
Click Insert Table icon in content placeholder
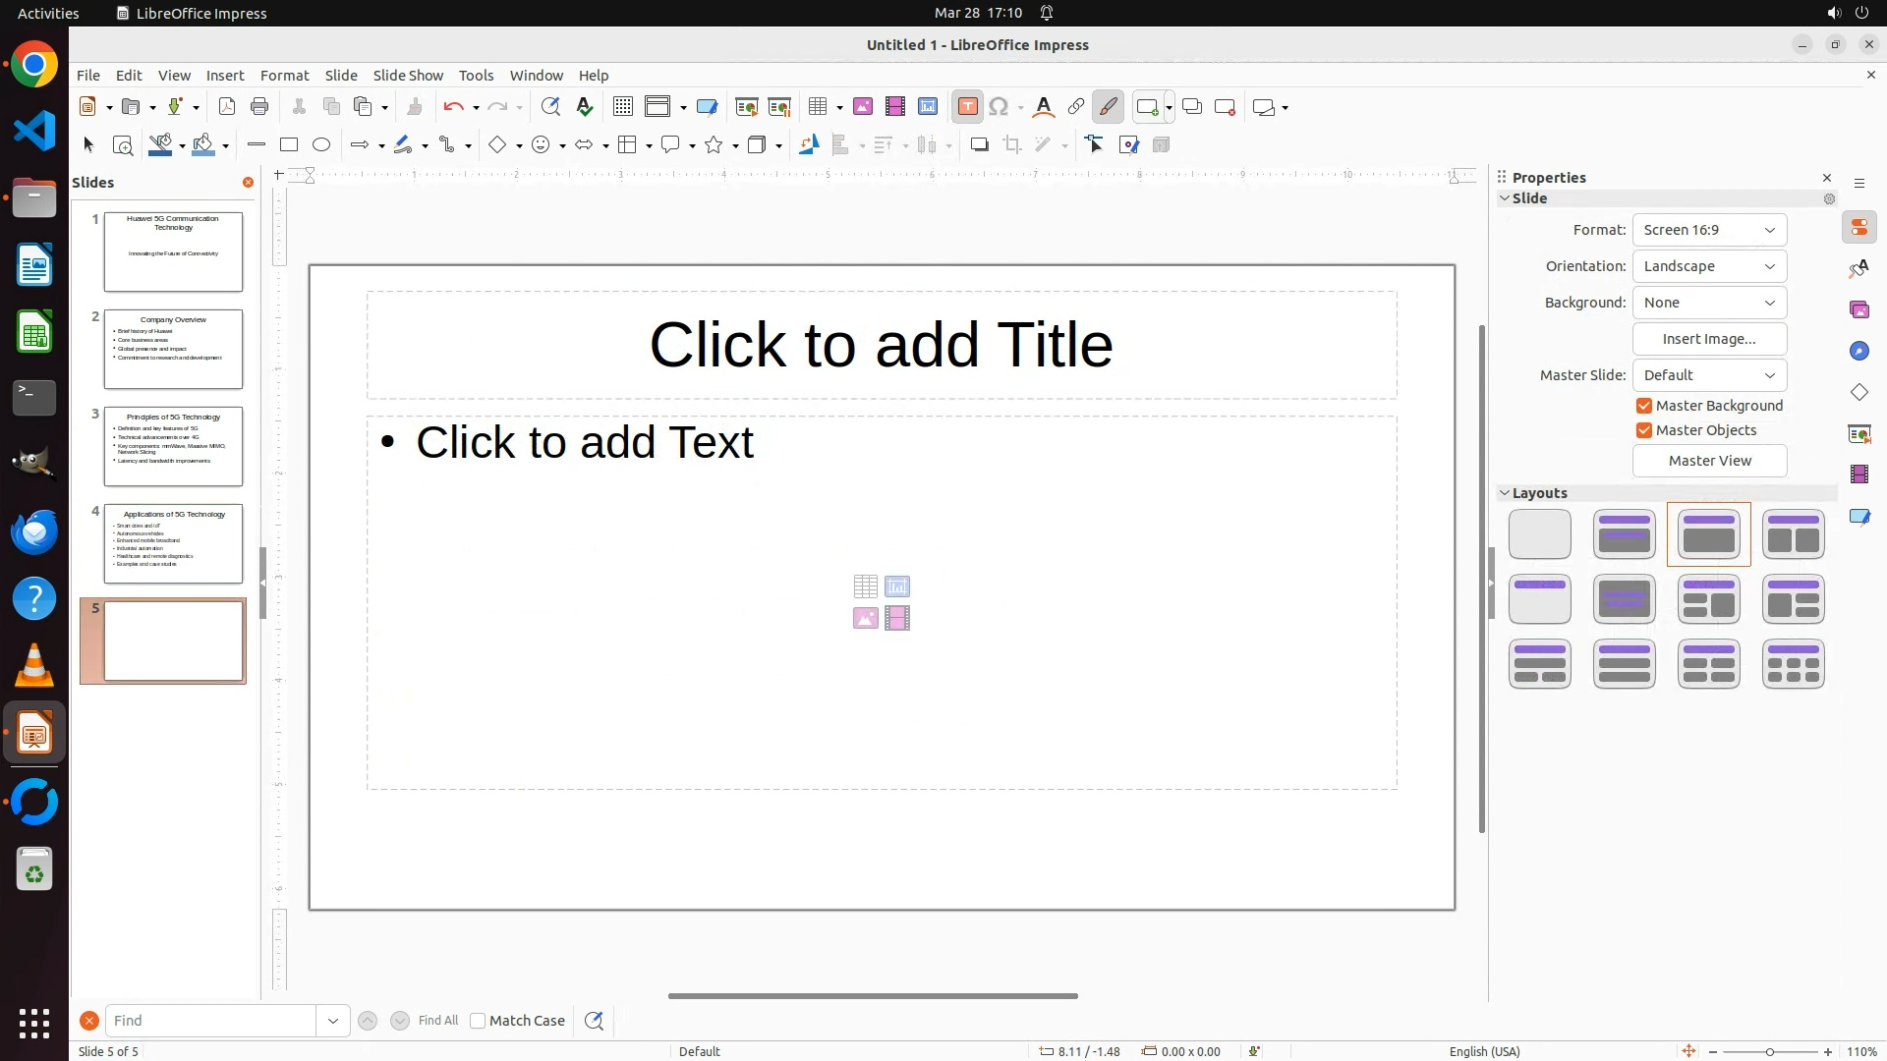(865, 586)
